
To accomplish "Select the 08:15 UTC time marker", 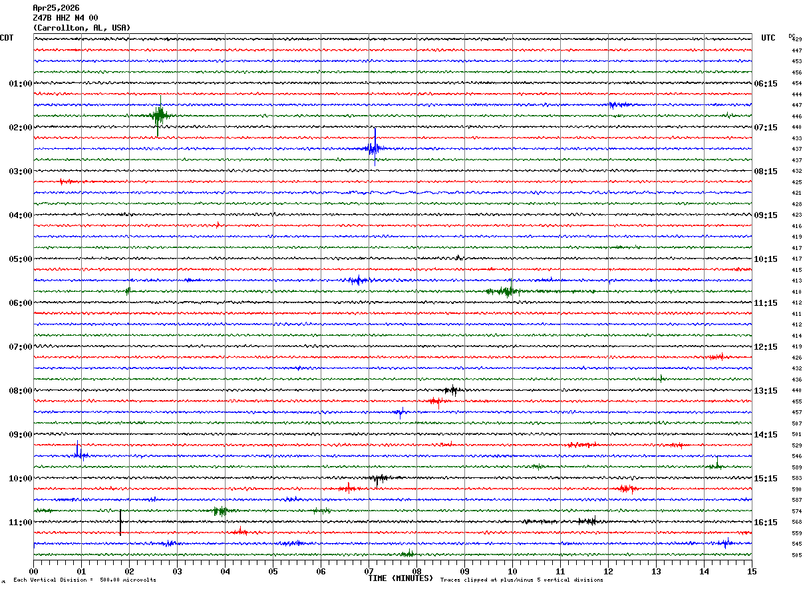I will [x=765, y=172].
